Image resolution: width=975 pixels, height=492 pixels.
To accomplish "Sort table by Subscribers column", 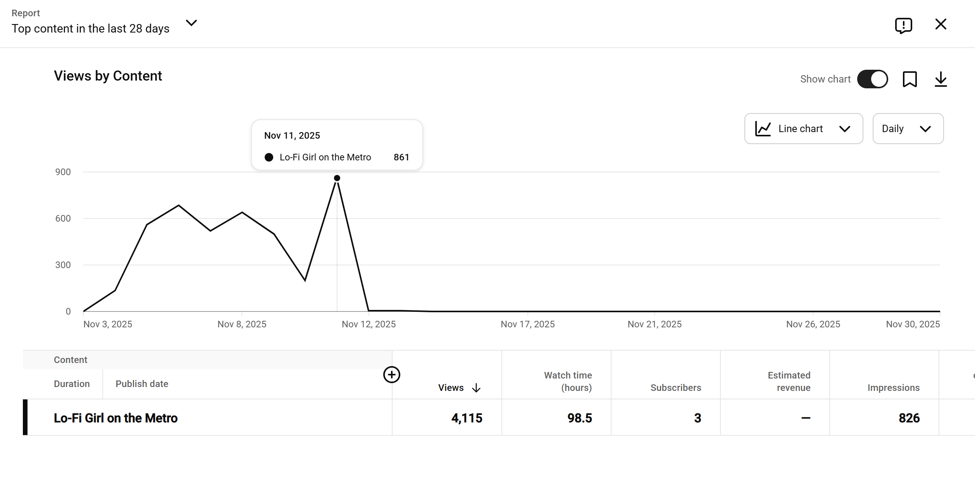I will pos(675,388).
